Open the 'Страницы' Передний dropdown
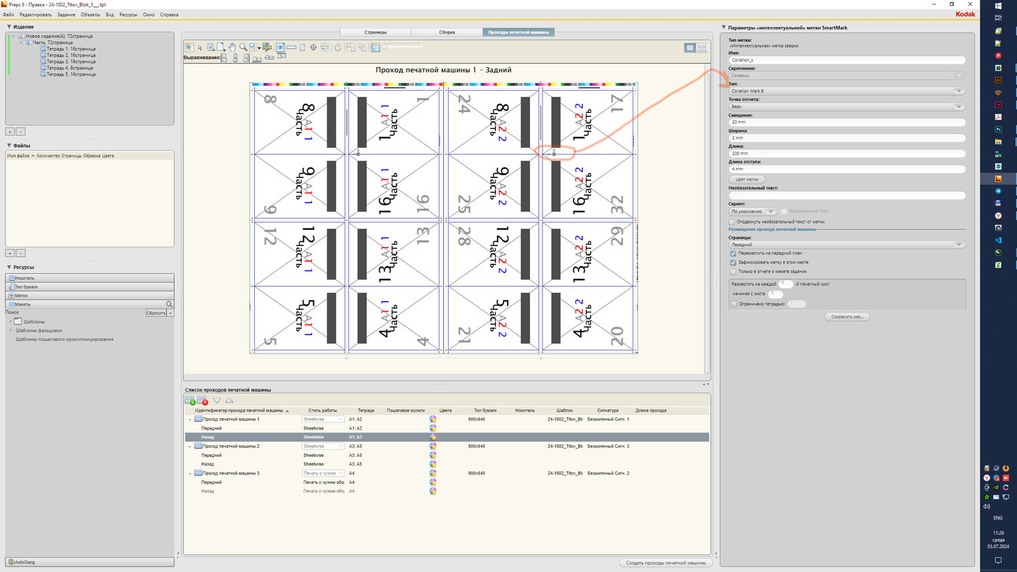This screenshot has height=572, width=1017. tap(847, 245)
